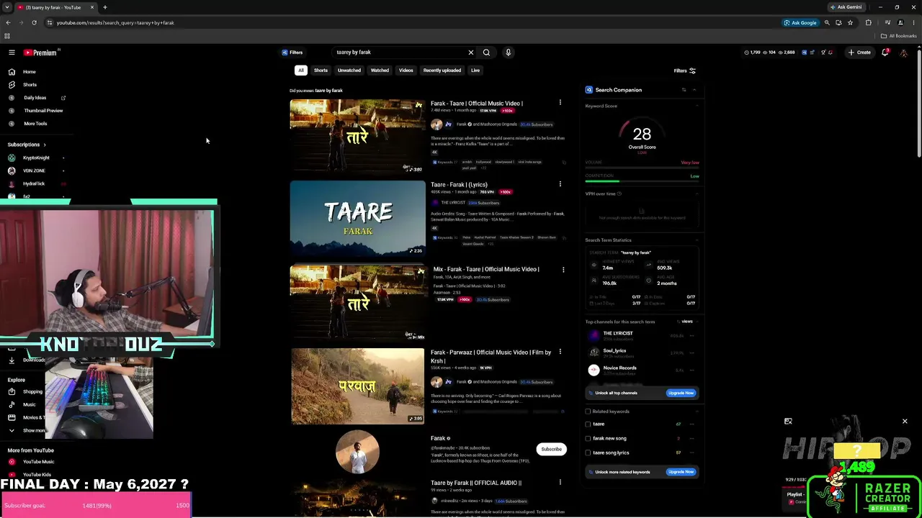Collapse the Related keywords section
This screenshot has height=518, width=922.
click(x=697, y=412)
